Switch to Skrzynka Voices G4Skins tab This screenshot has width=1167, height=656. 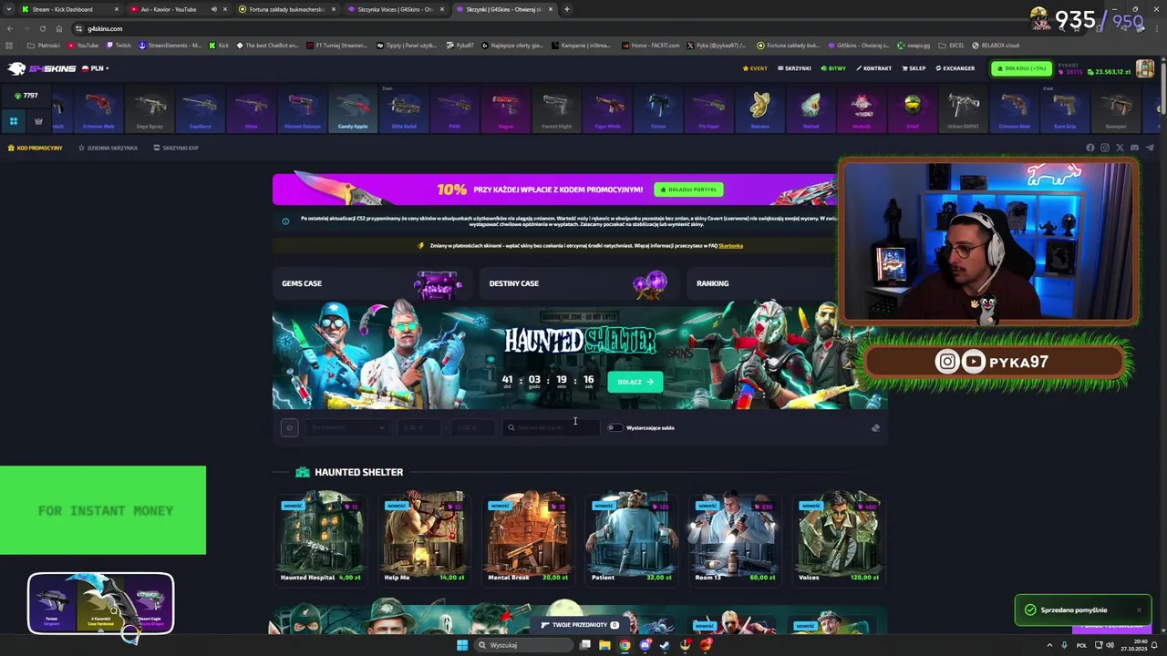[x=395, y=9]
